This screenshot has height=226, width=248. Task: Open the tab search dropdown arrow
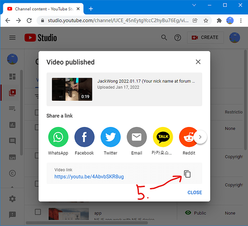coord(194,5)
